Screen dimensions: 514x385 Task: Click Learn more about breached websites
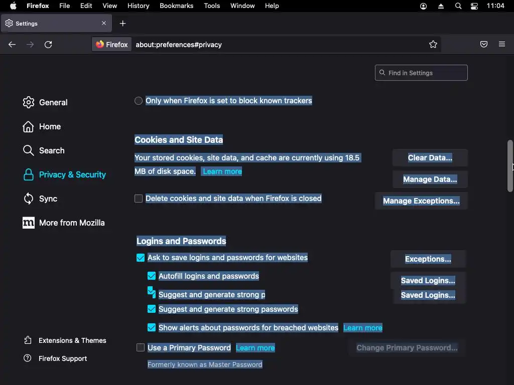click(362, 328)
